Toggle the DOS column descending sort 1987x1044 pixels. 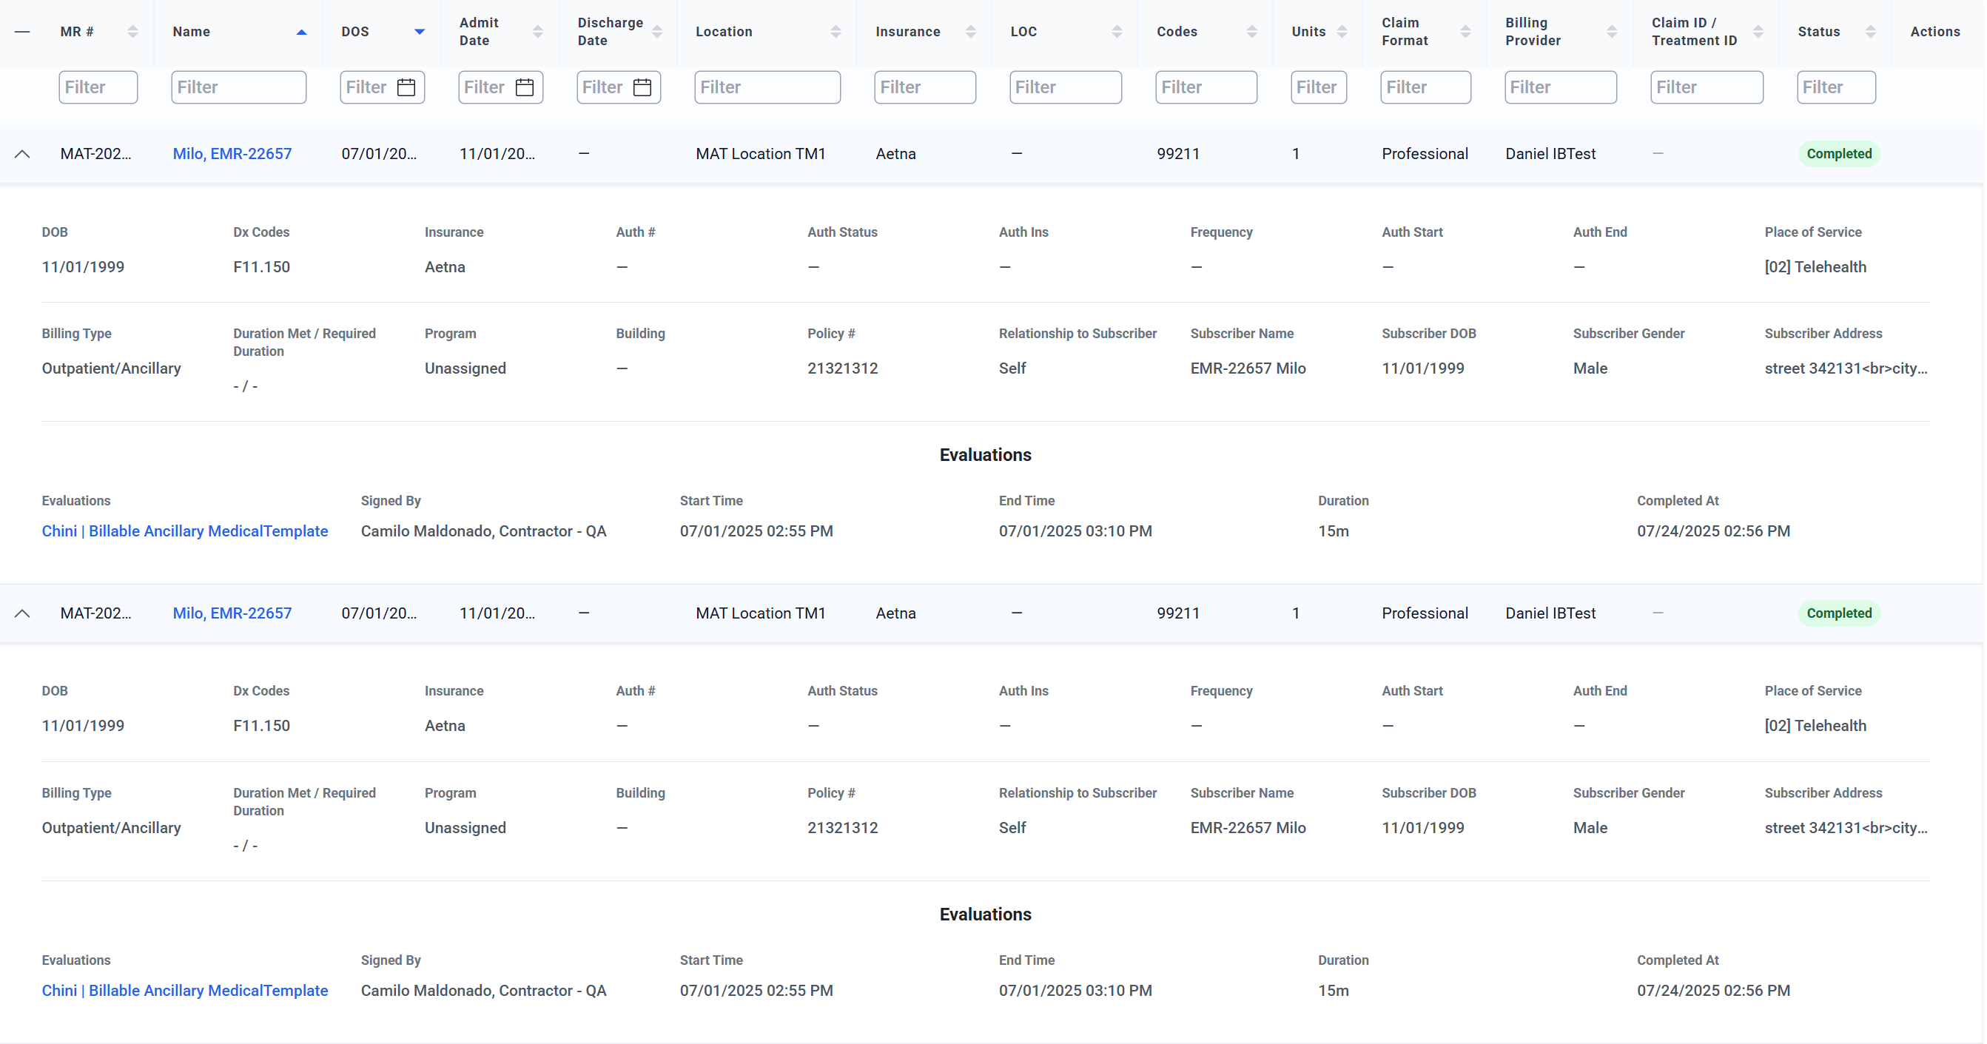coord(420,32)
